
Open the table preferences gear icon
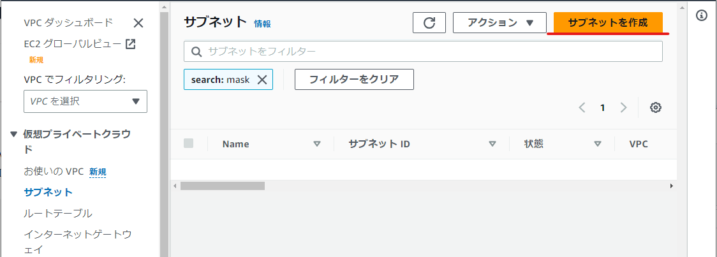point(656,108)
